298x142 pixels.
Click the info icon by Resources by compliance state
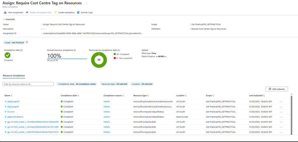pyautogui.click(x=119, y=50)
